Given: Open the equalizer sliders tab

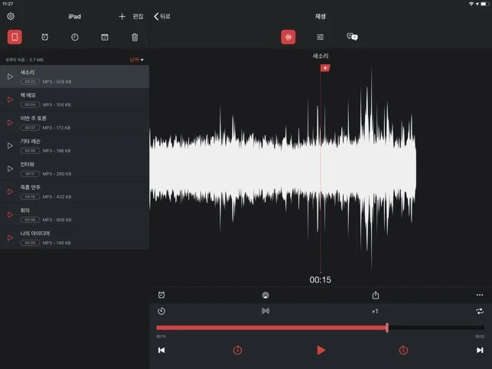Looking at the screenshot, I should [x=320, y=37].
